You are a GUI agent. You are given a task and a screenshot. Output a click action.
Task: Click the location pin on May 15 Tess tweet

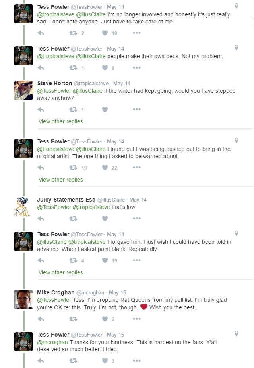237,334
